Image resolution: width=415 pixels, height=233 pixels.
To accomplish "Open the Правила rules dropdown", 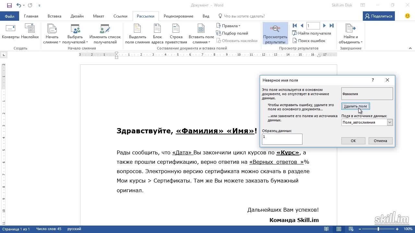I will 228,26.
